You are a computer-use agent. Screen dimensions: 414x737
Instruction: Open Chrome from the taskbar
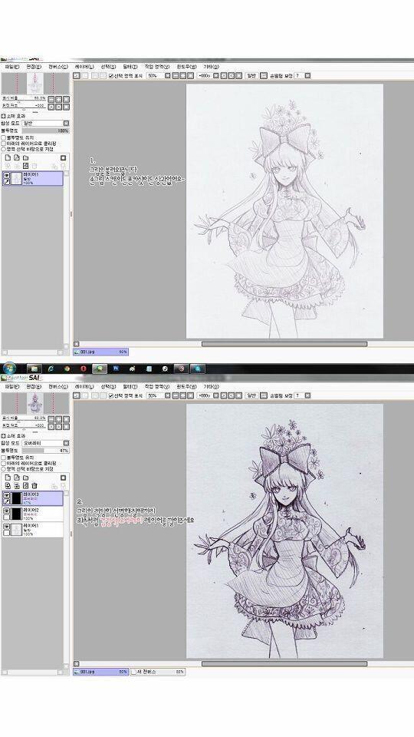pyautogui.click(x=67, y=369)
